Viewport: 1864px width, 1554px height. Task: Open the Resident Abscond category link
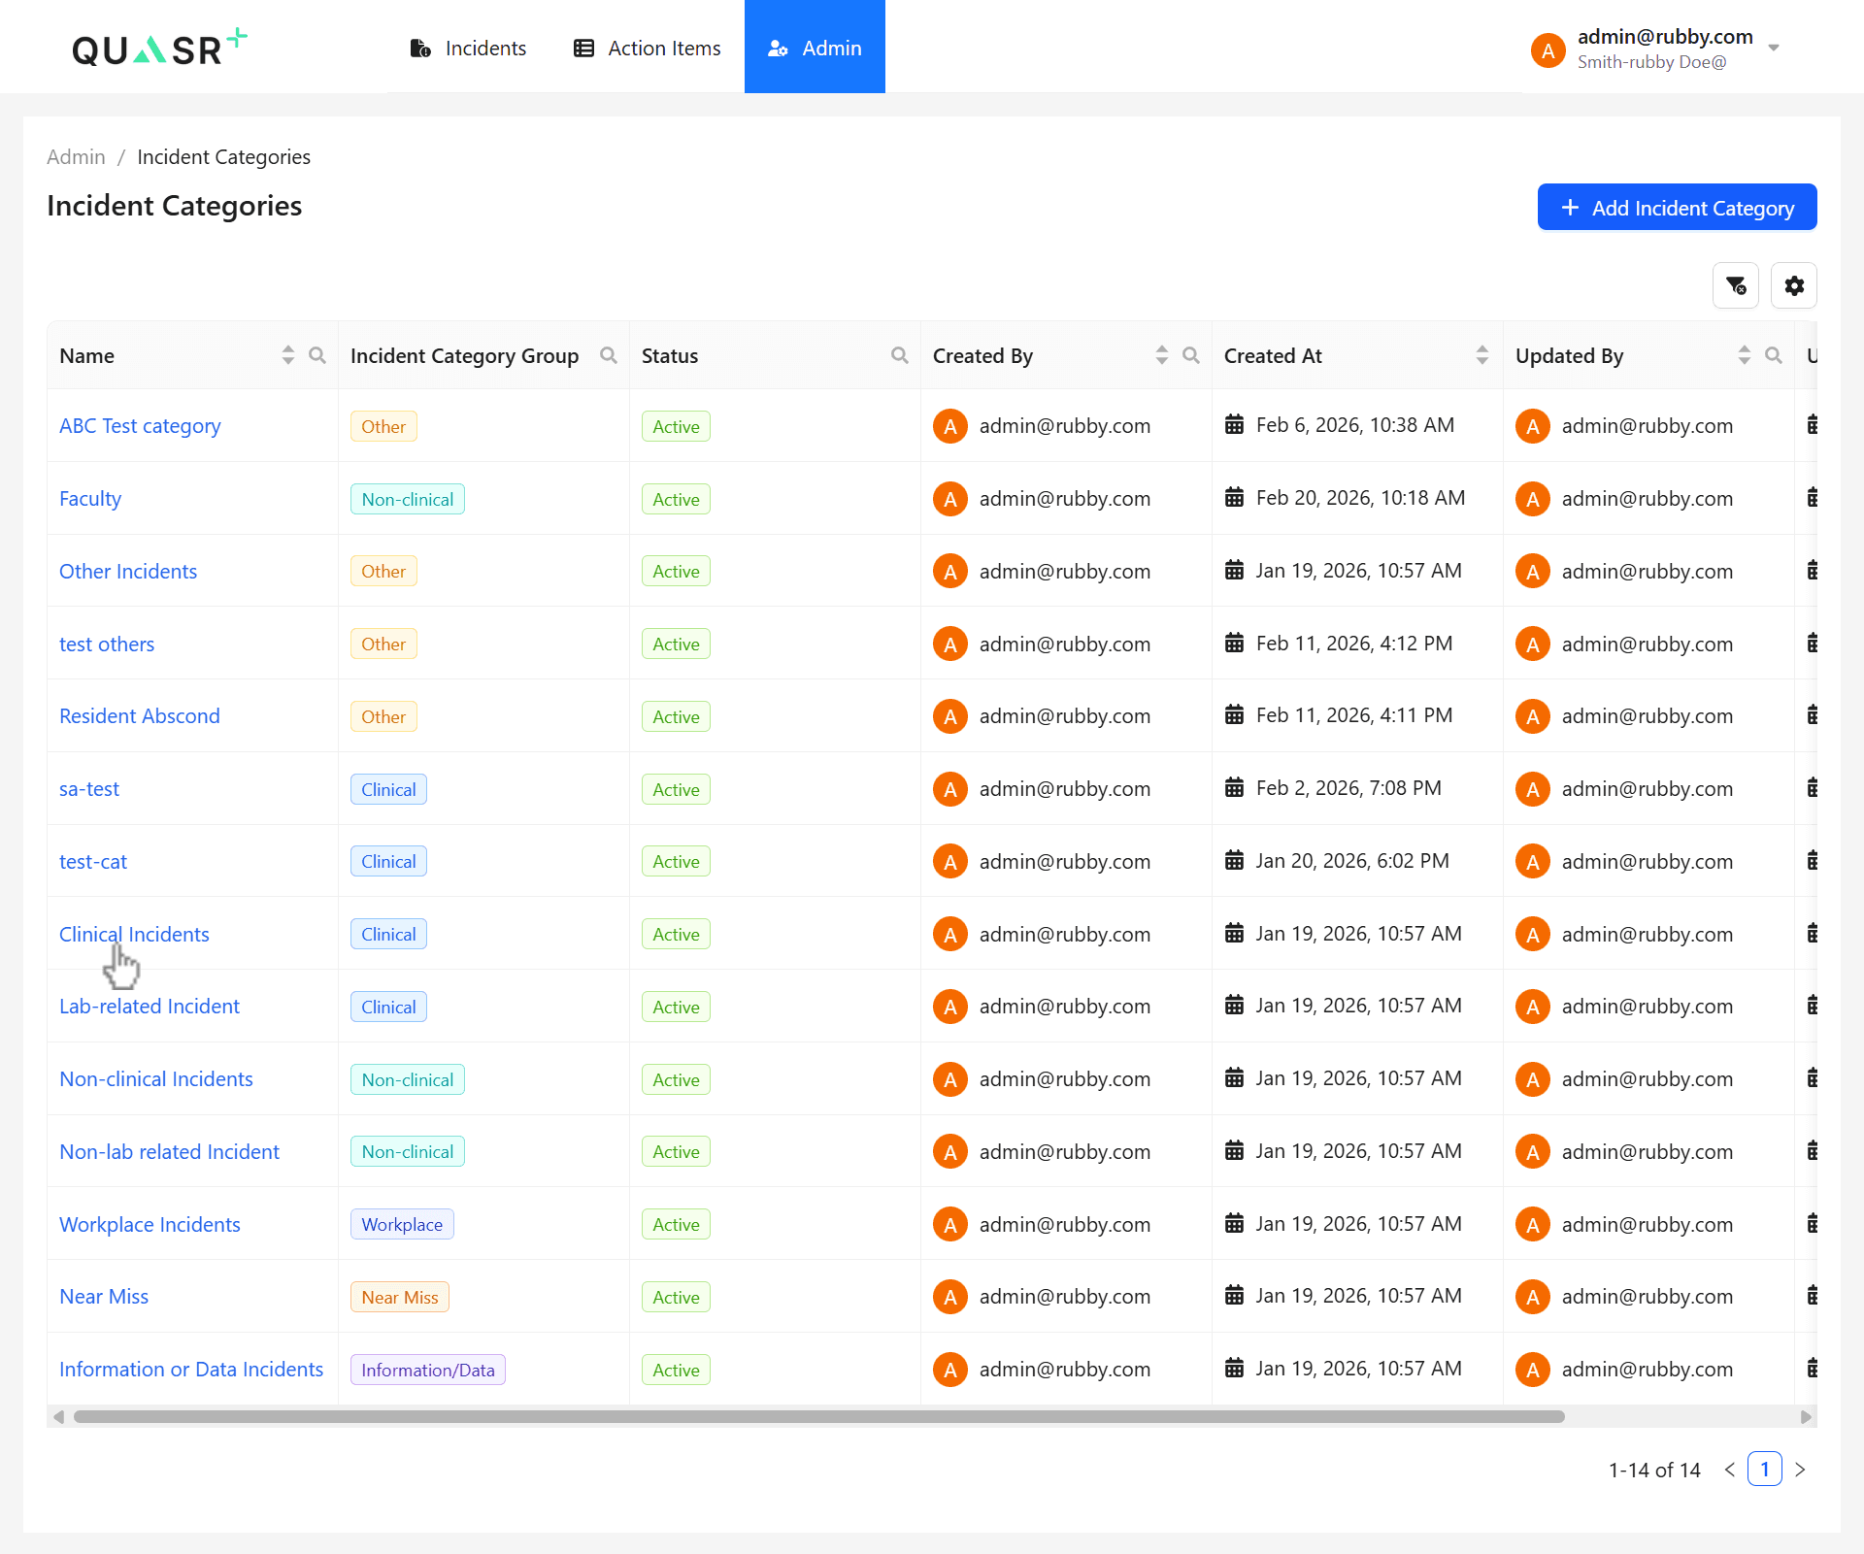click(x=140, y=716)
